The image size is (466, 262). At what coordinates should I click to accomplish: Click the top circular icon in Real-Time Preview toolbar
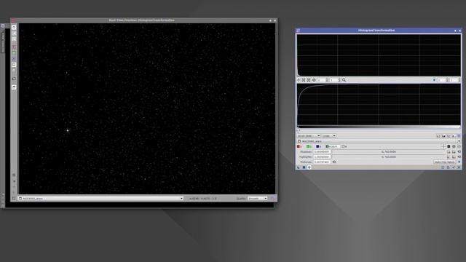(x=14, y=27)
